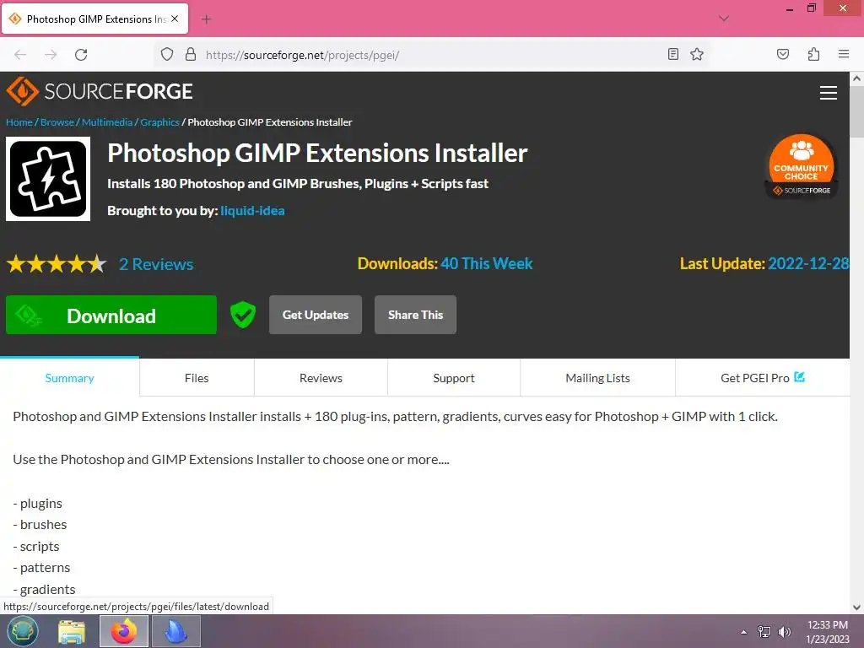Reload the page
The height and width of the screenshot is (648, 864).
pos(81,55)
